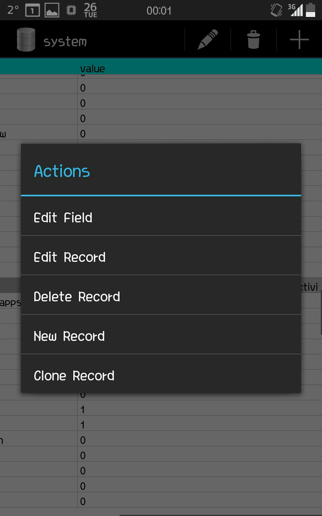
Task: Select Delete Record option
Action: pyautogui.click(x=161, y=297)
